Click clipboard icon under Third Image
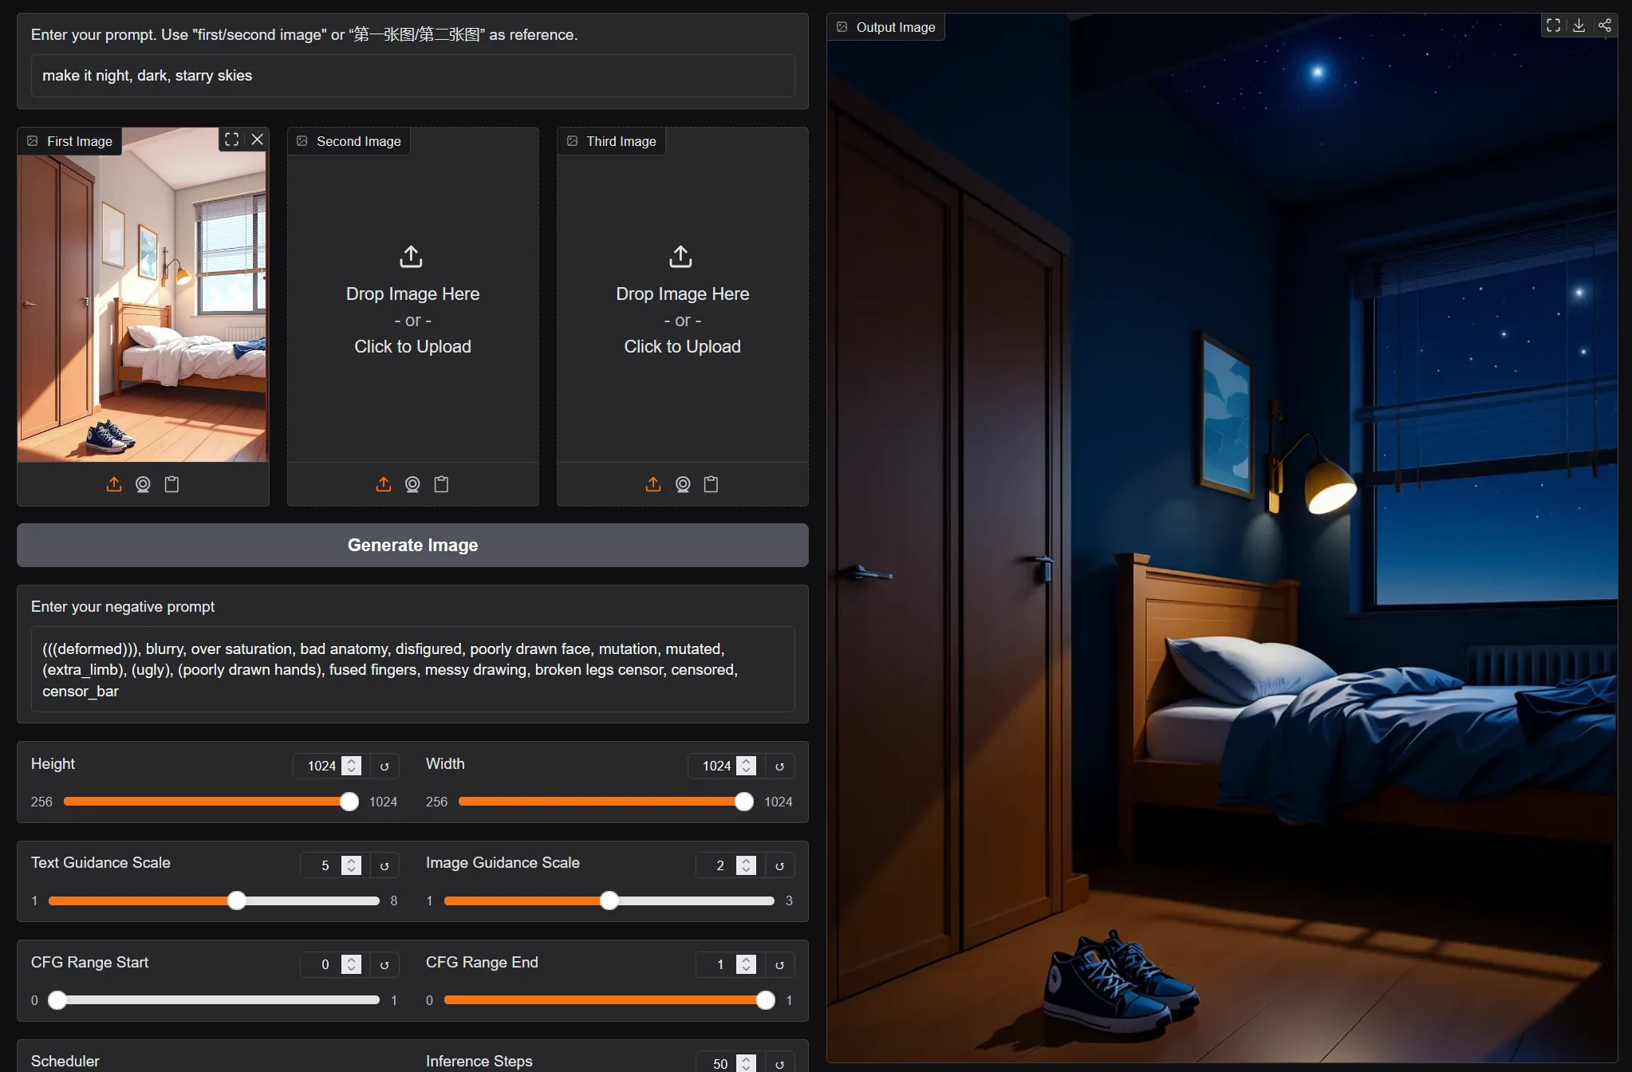Screen dimensions: 1632x1072 711,484
